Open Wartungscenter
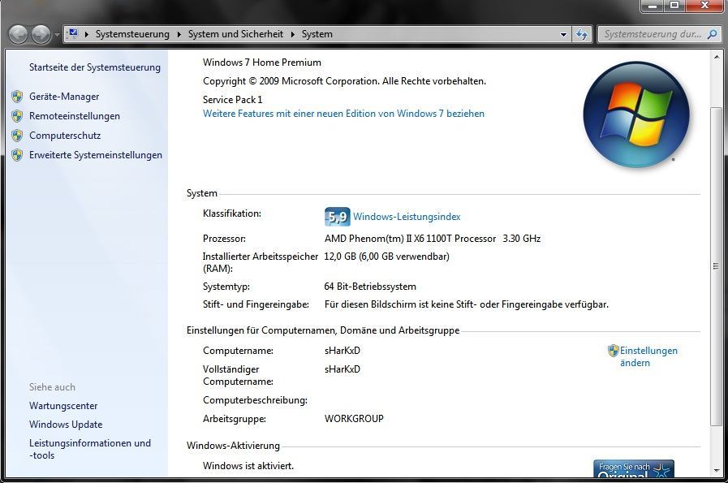Image resolution: width=728 pixels, height=483 pixels. tap(63, 406)
